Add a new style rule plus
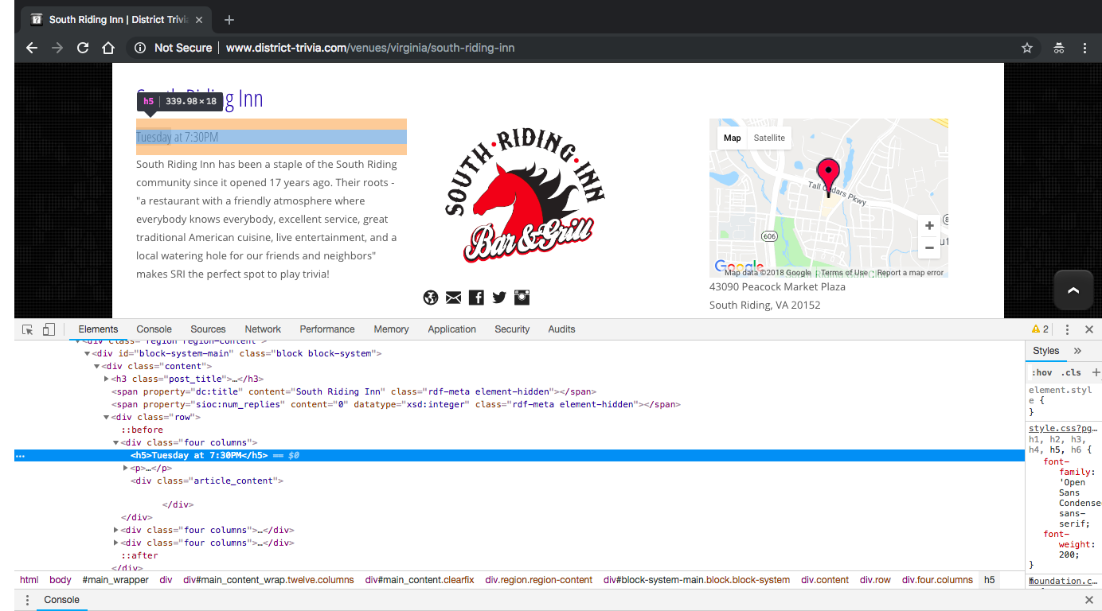The height and width of the screenshot is (611, 1102). (1096, 372)
